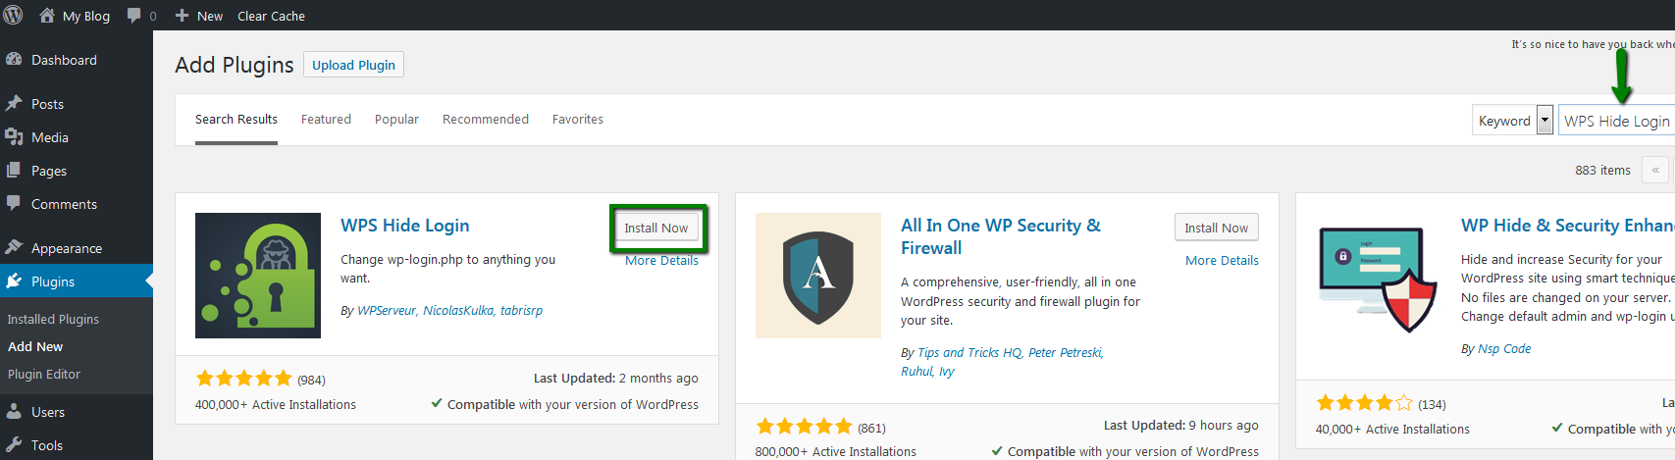Install WPS Hide Login plugin now
1675x460 pixels.
[x=656, y=228]
